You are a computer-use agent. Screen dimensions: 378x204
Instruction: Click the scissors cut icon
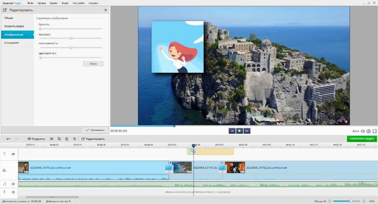[52, 139]
